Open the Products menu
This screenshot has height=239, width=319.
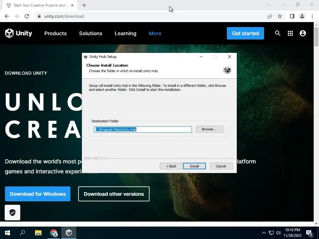pos(55,33)
